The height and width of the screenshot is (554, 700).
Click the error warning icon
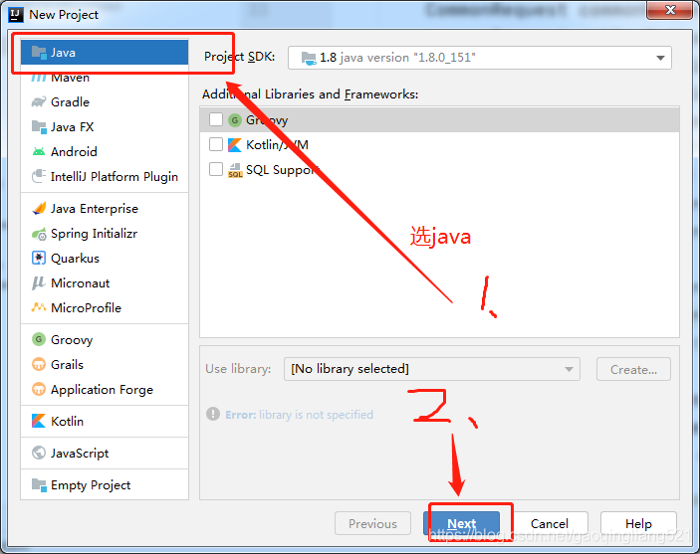[213, 415]
